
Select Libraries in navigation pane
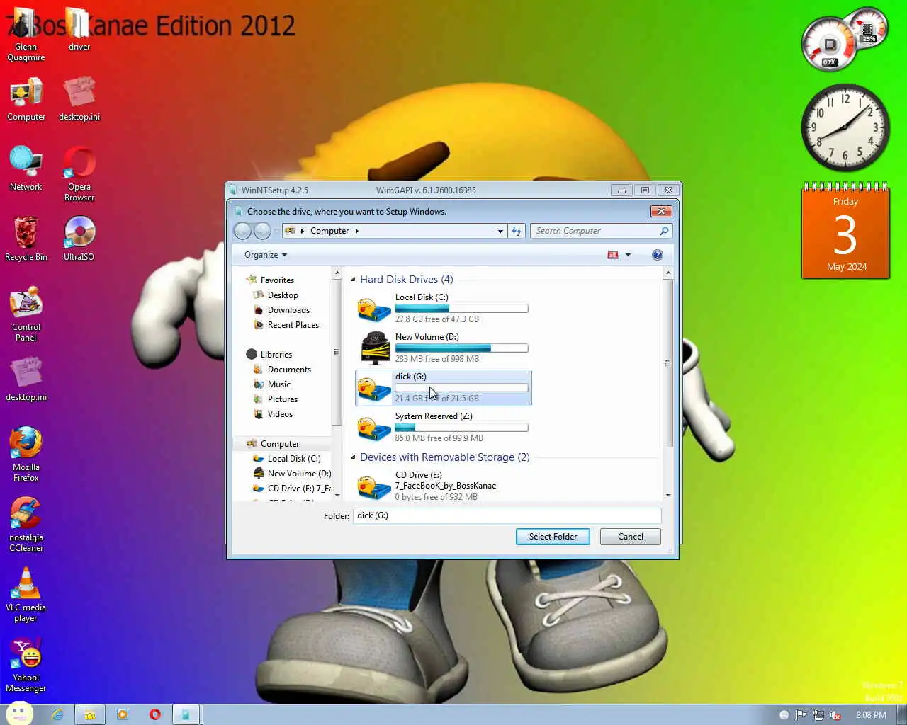[276, 355]
